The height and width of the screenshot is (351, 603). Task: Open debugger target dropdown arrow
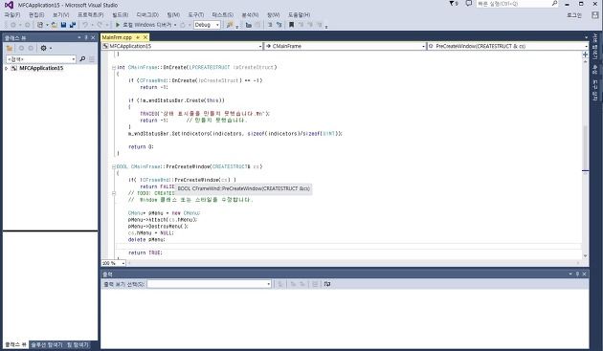175,25
